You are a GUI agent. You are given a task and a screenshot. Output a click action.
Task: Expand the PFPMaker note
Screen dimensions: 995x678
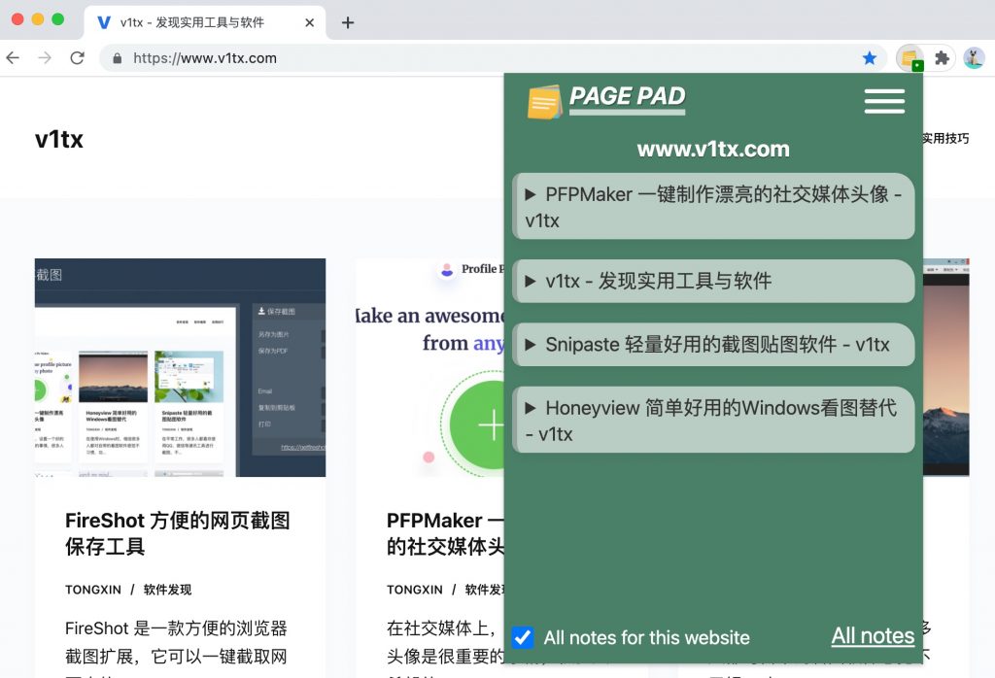[x=713, y=206]
